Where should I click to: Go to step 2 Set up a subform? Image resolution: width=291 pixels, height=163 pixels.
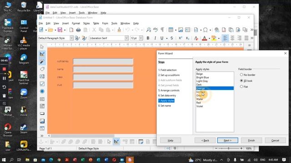(169, 75)
